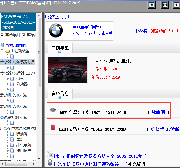Click the red book icon beside 维修手册 row
This screenshot has height=168, width=180.
(x=53, y=127)
